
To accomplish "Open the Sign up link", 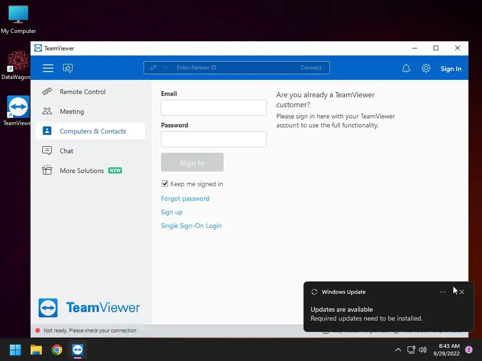I will [172, 212].
